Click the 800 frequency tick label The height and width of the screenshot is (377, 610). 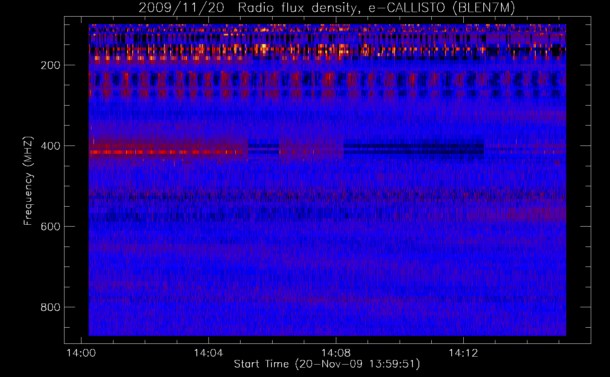51,307
